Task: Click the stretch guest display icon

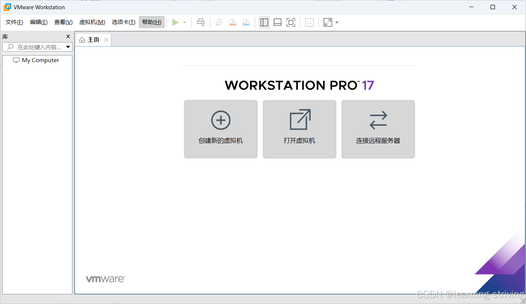Action: click(328, 23)
